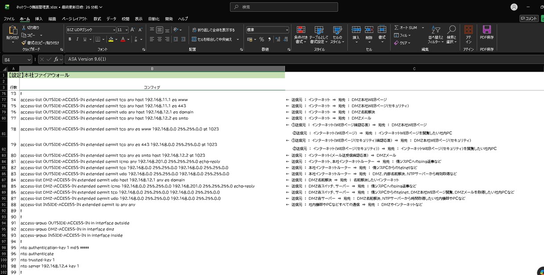Apply italic formatting
The image size is (544, 275).
(x=77, y=39)
